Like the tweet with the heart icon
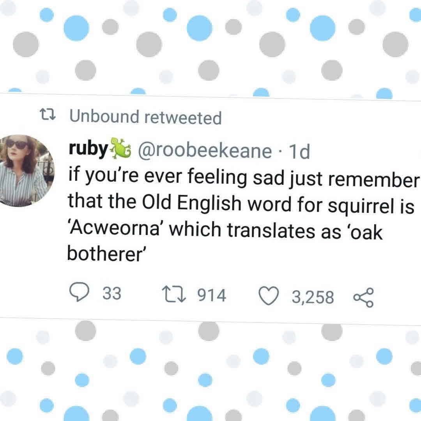The width and height of the screenshot is (421, 421). coord(270,297)
